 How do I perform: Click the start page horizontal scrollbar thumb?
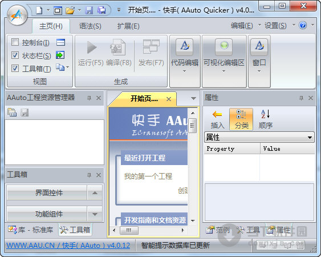tap(129, 230)
